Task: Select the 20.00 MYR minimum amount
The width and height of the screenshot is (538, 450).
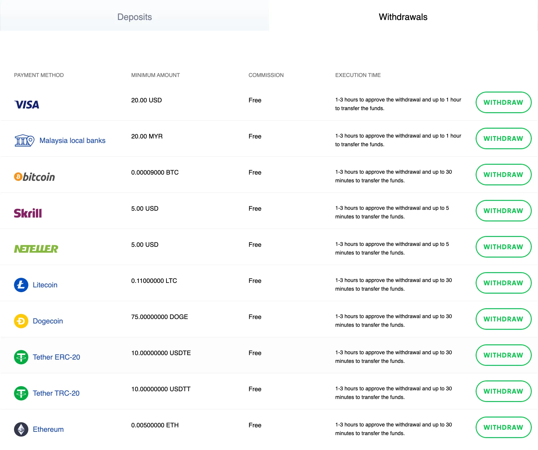Action: click(x=147, y=136)
